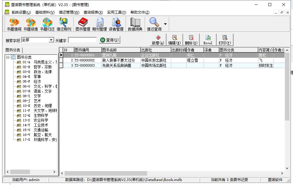This screenshot has width=293, height=185.
Task: Select the 图书分类 tab in left panel
Action: (x=13, y=50)
